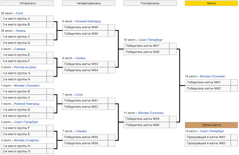The height and width of the screenshot is (155, 239).
Task: Click the 2-е место группы G cell
Action: point(24,151)
